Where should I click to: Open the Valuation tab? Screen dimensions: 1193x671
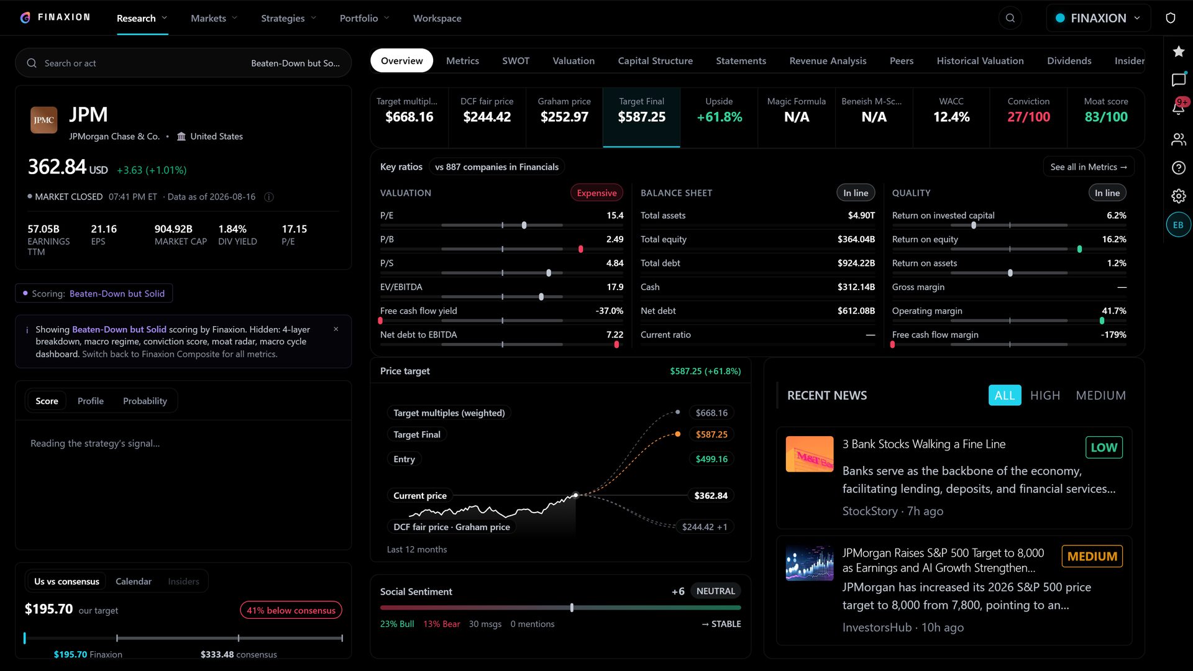point(574,61)
